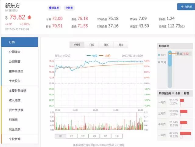The height and width of the screenshot is (147, 195).
Task: Open 主要财务指标 in sidebar
Action: [x=19, y=90]
